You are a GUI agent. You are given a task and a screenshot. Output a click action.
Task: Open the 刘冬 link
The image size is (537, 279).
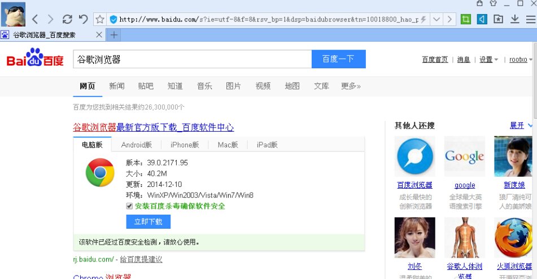point(414,267)
